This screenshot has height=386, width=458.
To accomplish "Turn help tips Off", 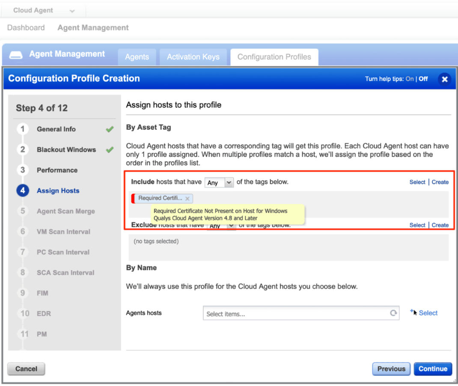I will pyautogui.click(x=423, y=79).
